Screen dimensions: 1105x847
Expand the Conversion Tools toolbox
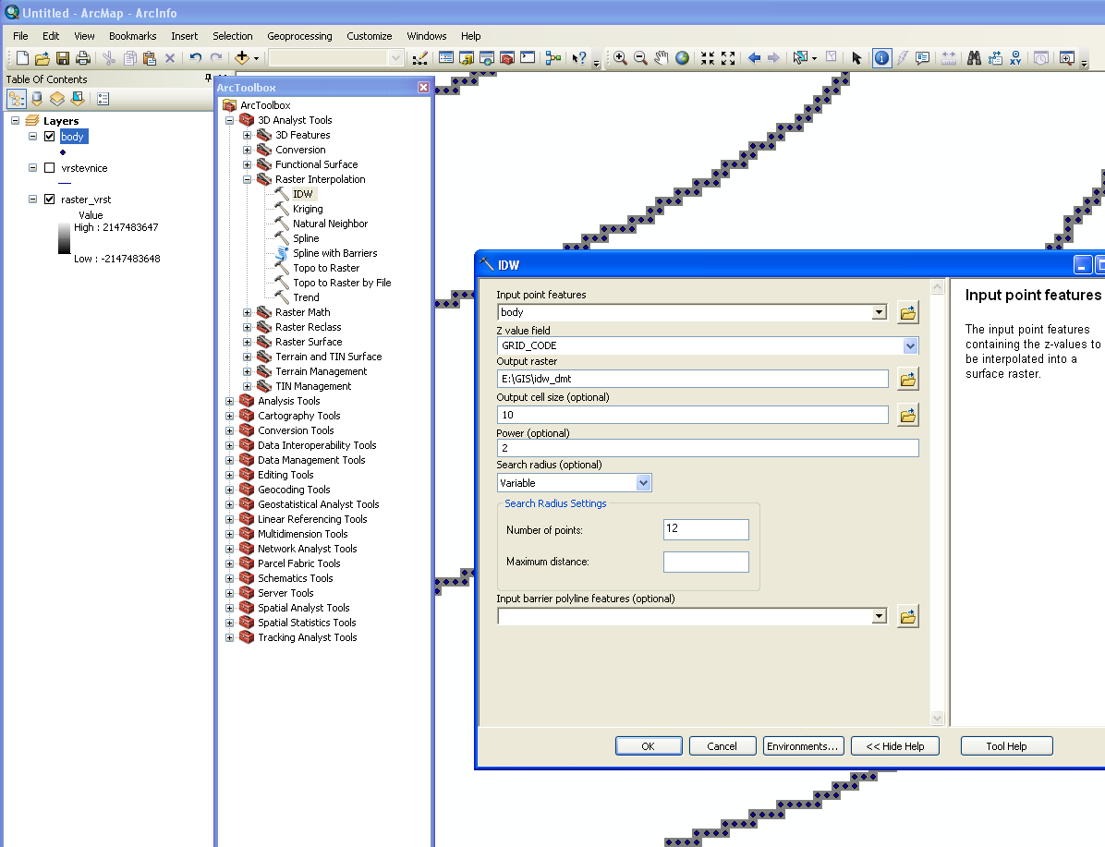coord(229,430)
